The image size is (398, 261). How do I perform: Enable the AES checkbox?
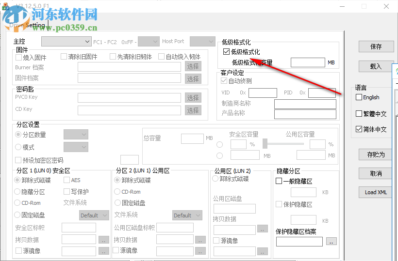coord(67,180)
